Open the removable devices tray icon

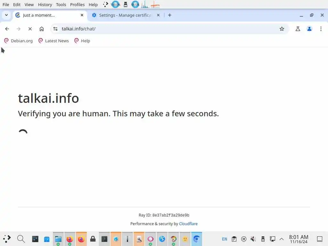(x=263, y=239)
